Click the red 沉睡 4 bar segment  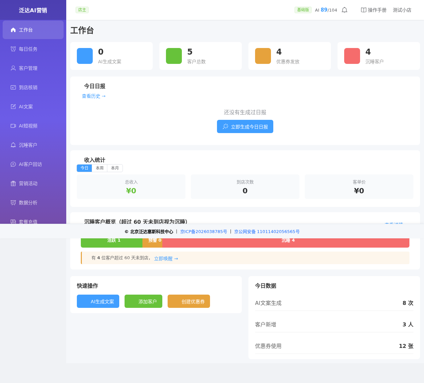point(286,243)
